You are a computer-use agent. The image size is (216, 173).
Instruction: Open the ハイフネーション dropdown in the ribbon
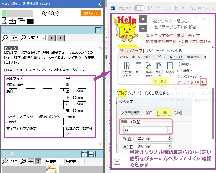coord(189,77)
